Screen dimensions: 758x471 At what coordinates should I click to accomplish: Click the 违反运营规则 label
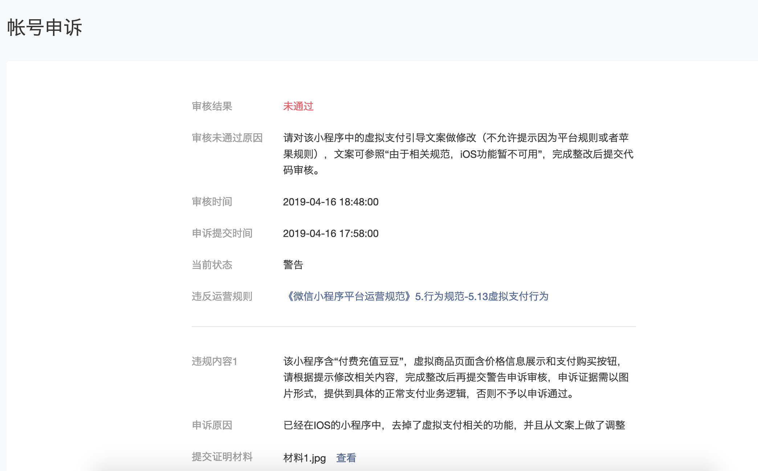click(222, 296)
